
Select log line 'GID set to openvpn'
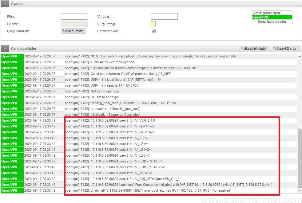click(x=149, y=92)
